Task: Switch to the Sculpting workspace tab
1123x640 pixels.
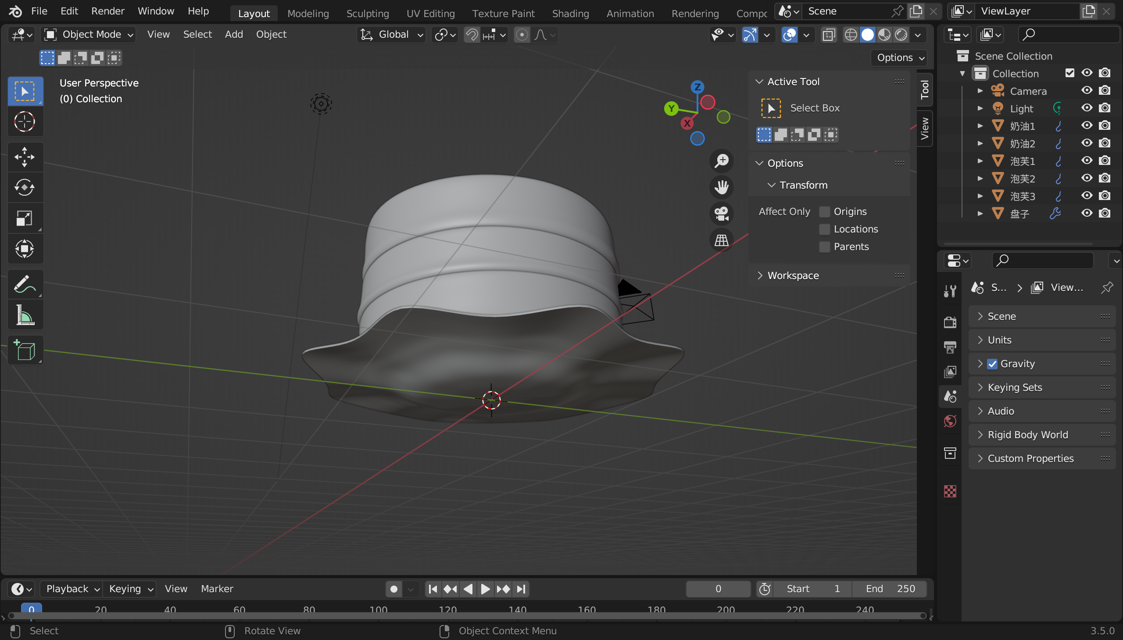Action: pos(368,14)
